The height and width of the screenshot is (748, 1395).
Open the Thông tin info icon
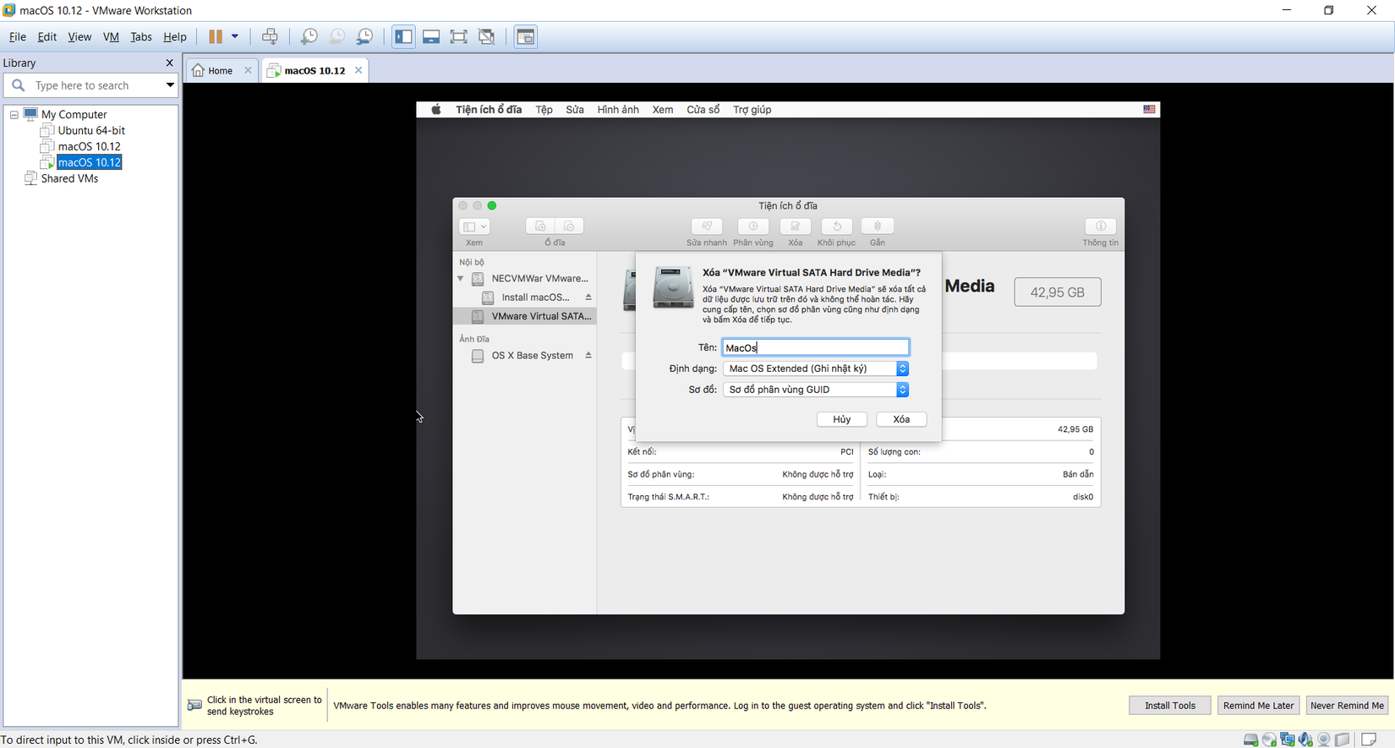[1100, 227]
